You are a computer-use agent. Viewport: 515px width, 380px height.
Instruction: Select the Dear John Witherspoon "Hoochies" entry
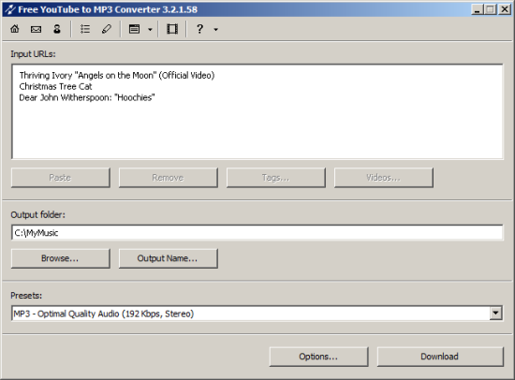pos(87,98)
